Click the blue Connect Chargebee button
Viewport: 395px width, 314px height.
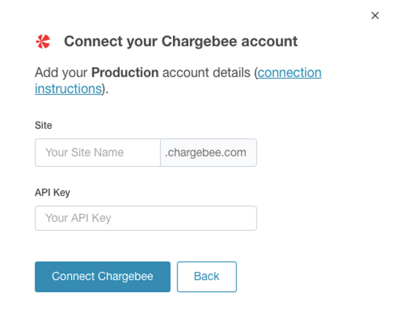point(103,277)
